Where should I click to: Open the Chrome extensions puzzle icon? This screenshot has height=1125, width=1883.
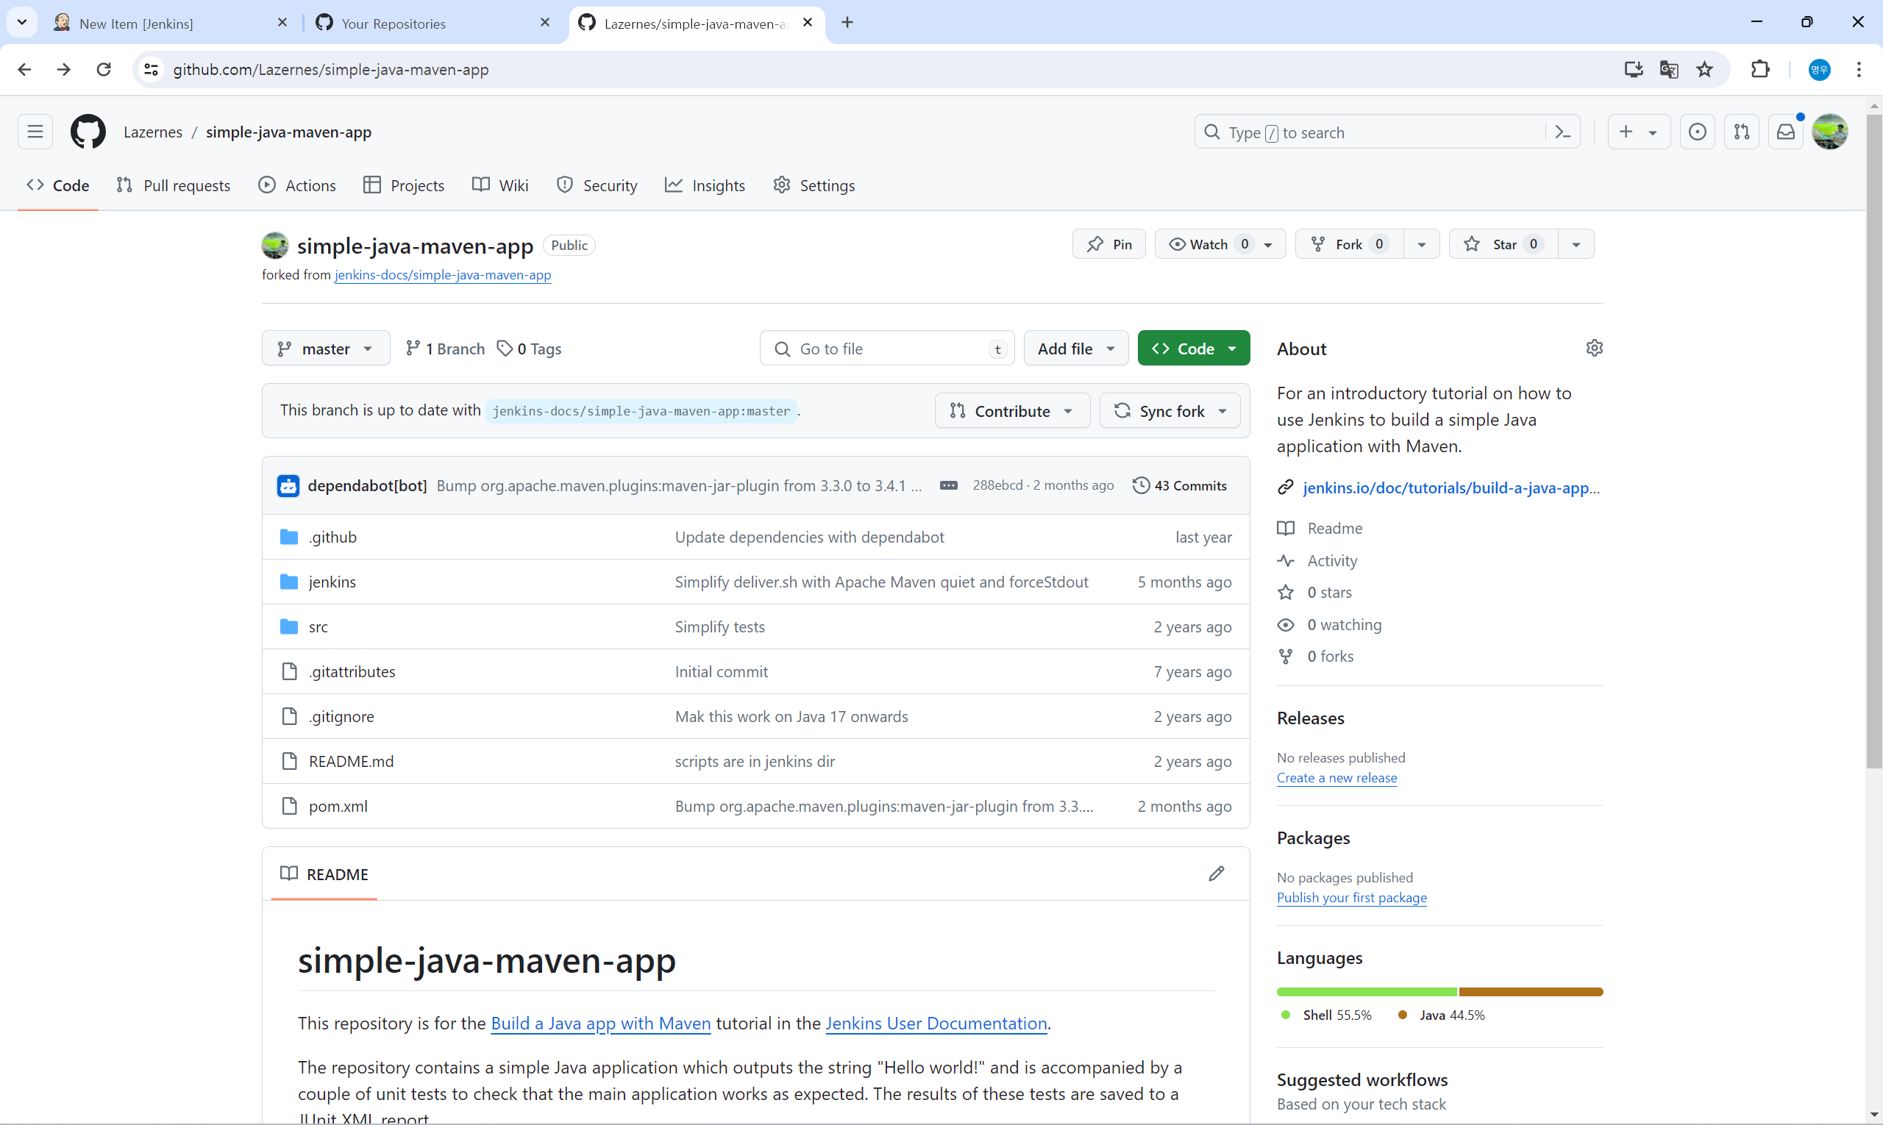coord(1760,69)
